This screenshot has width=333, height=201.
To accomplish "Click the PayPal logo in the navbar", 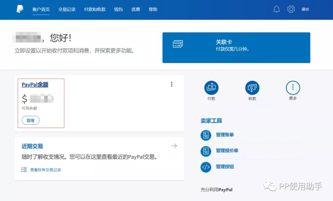I will pos(19,9).
